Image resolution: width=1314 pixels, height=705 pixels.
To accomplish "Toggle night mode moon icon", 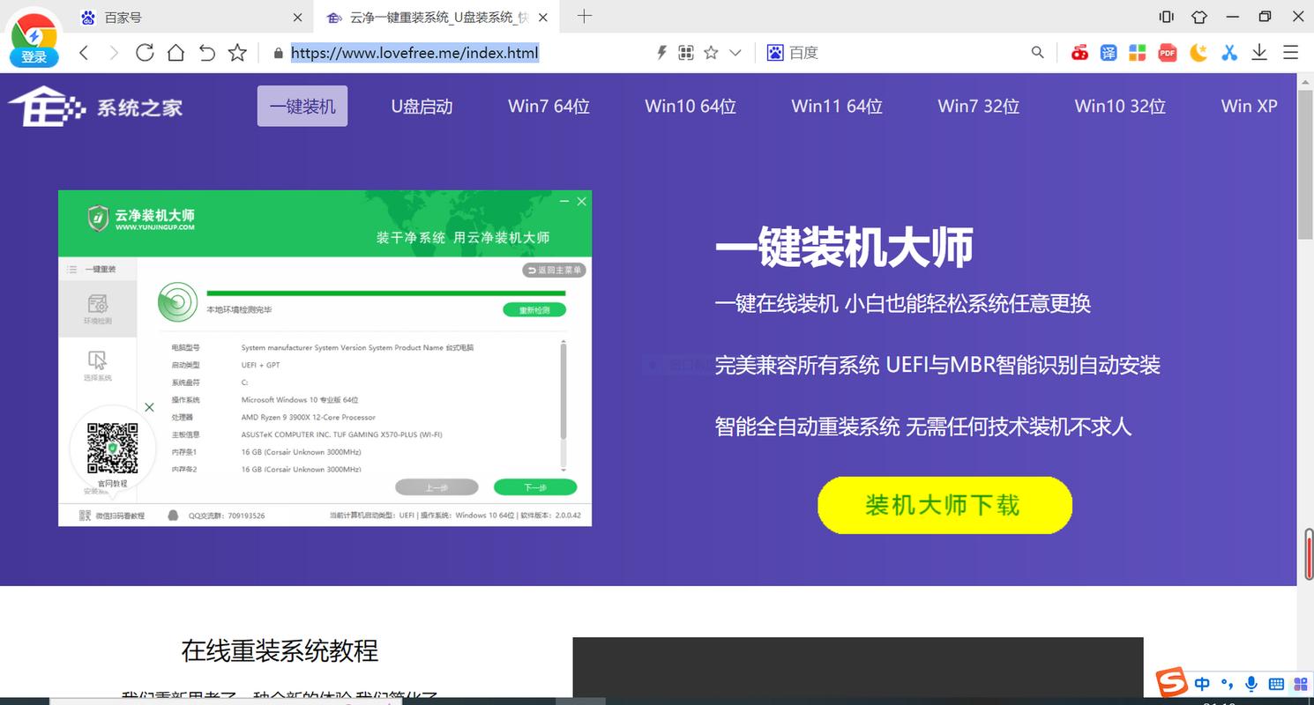I will coord(1198,53).
